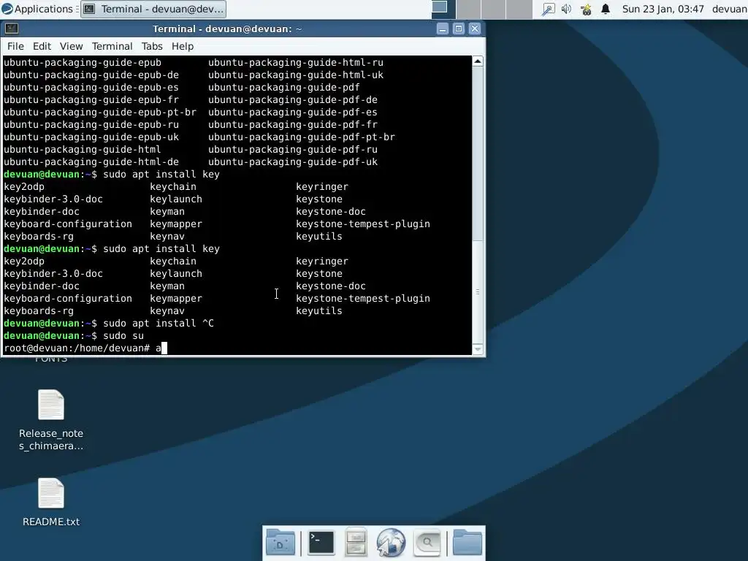Click the 'keyboard-configuration' text in last listing
The height and width of the screenshot is (561, 748).
[68, 299]
